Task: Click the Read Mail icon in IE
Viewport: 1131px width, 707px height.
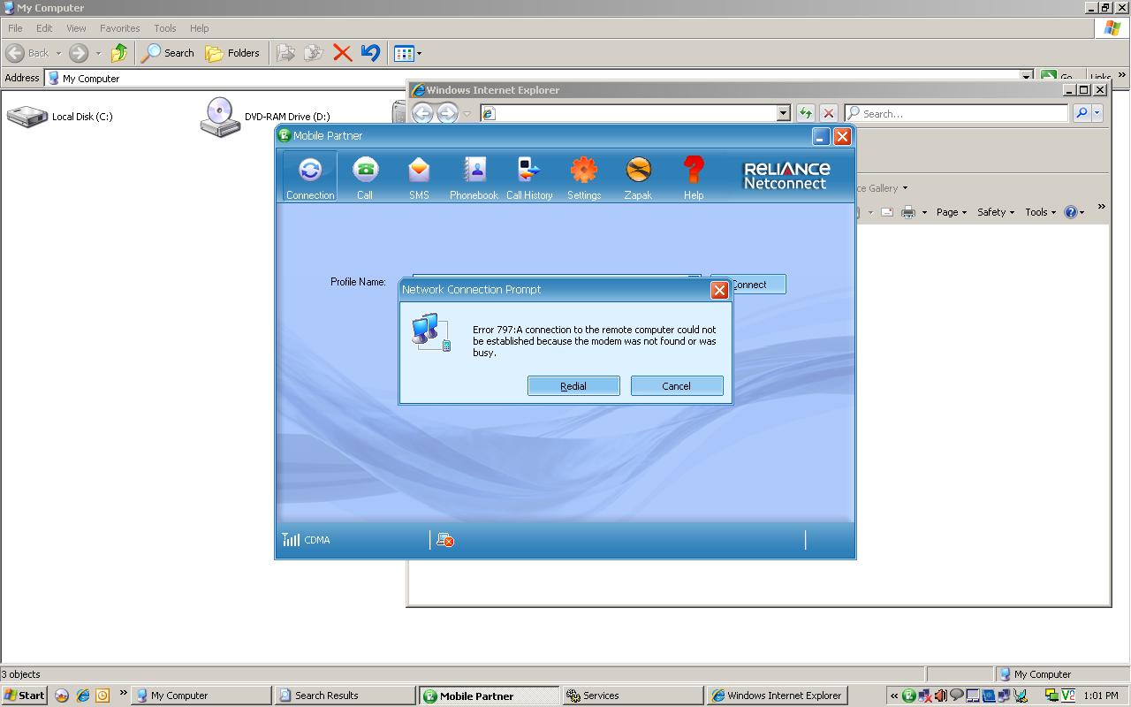Action: coord(886,212)
